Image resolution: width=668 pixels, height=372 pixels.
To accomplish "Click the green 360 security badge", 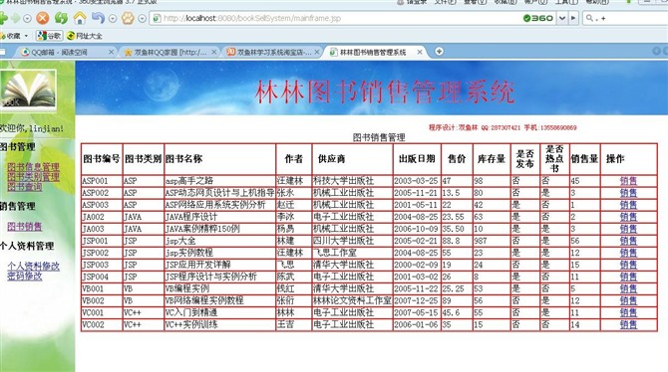I will (x=538, y=18).
